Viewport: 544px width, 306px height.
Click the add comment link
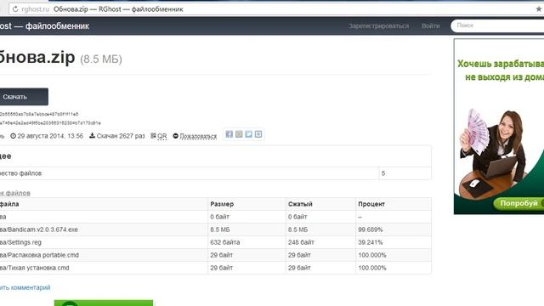[x=25, y=287]
